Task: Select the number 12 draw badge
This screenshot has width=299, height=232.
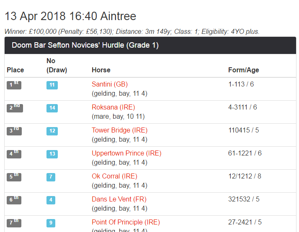Action: (52, 131)
